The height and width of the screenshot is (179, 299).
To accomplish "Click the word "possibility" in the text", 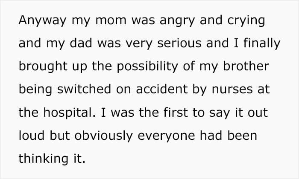I will pos(147,66).
